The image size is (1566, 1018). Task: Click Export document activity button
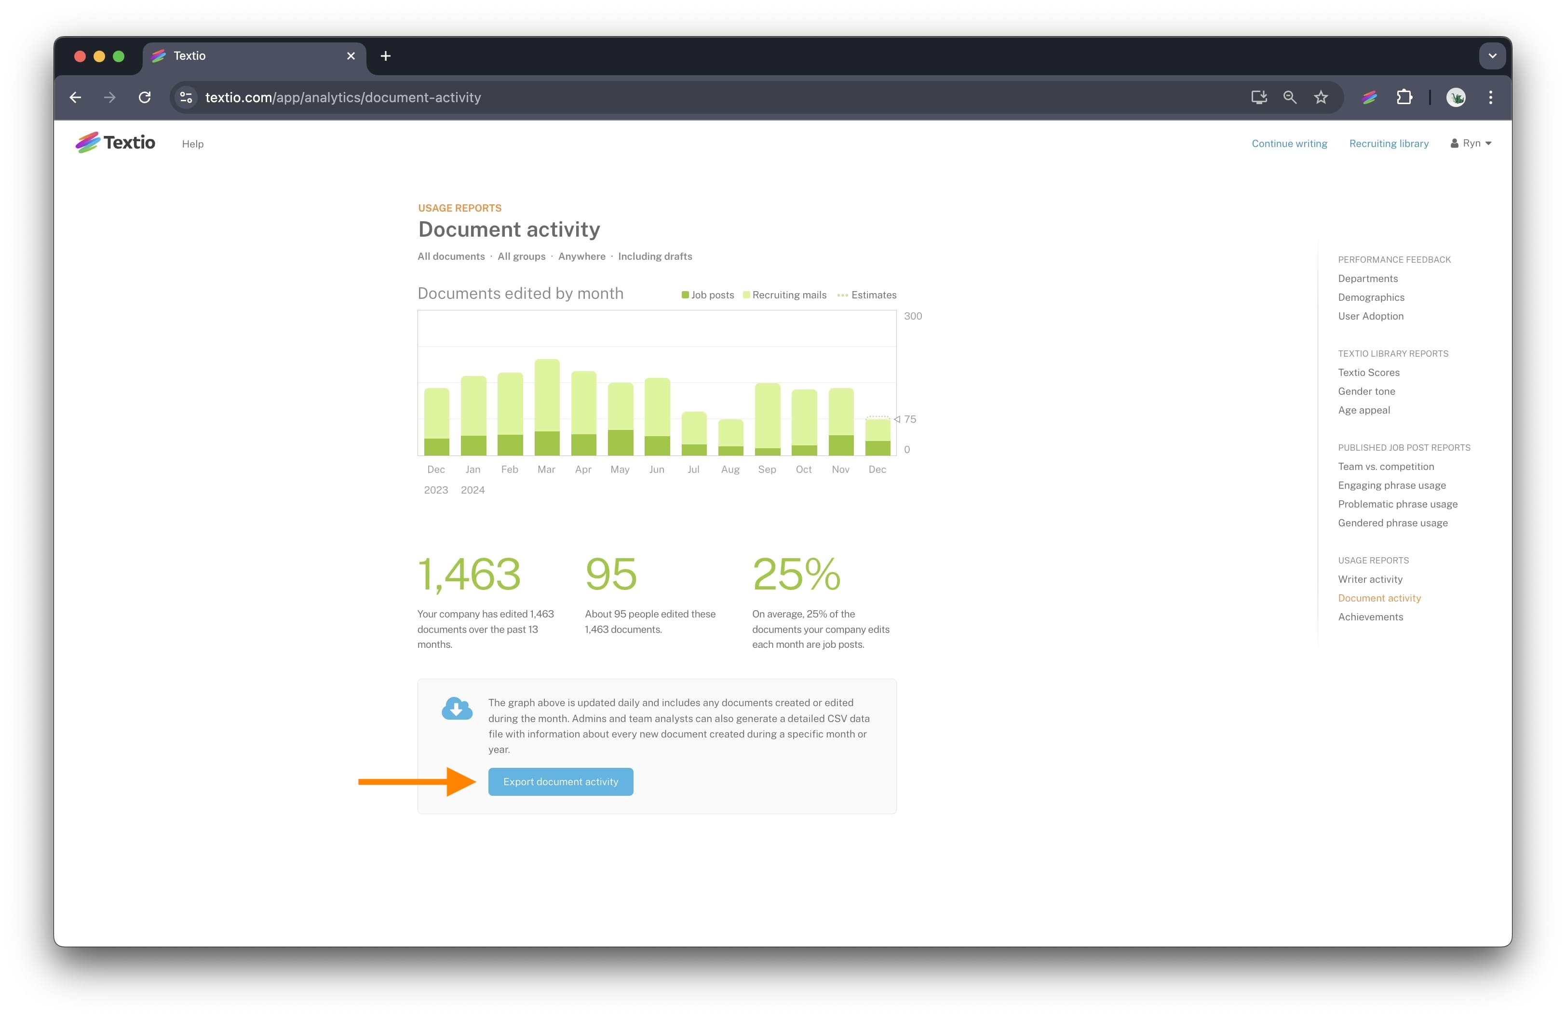(561, 781)
